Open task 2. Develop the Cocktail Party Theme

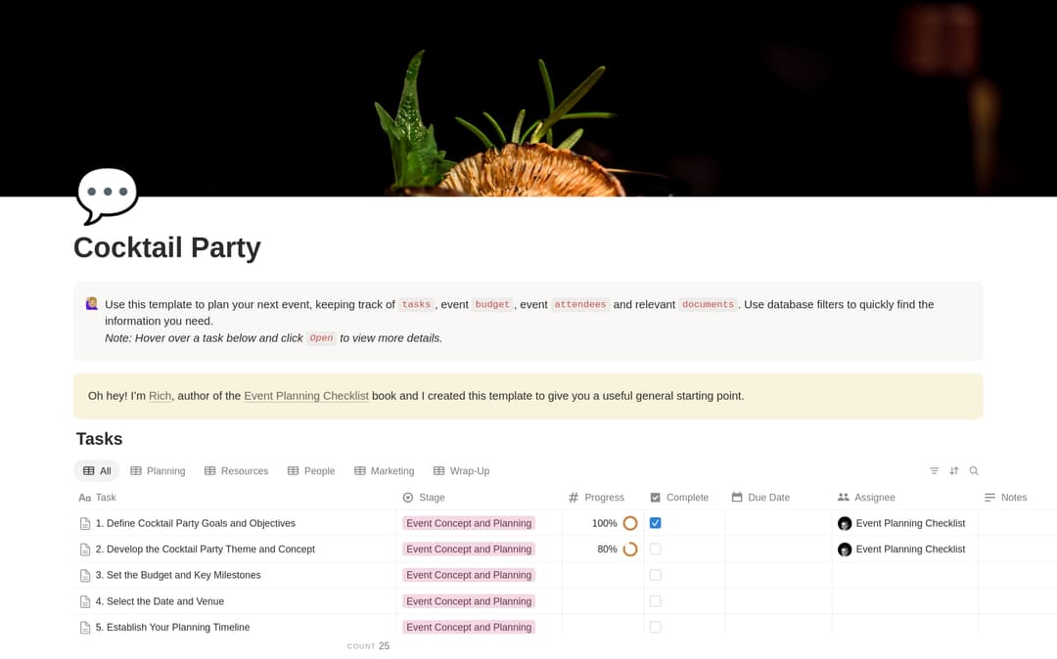pos(205,549)
